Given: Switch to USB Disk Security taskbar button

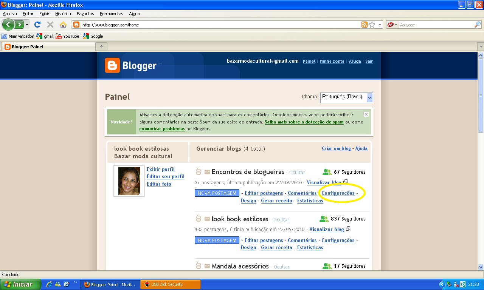Looking at the screenshot, I should coord(171,285).
